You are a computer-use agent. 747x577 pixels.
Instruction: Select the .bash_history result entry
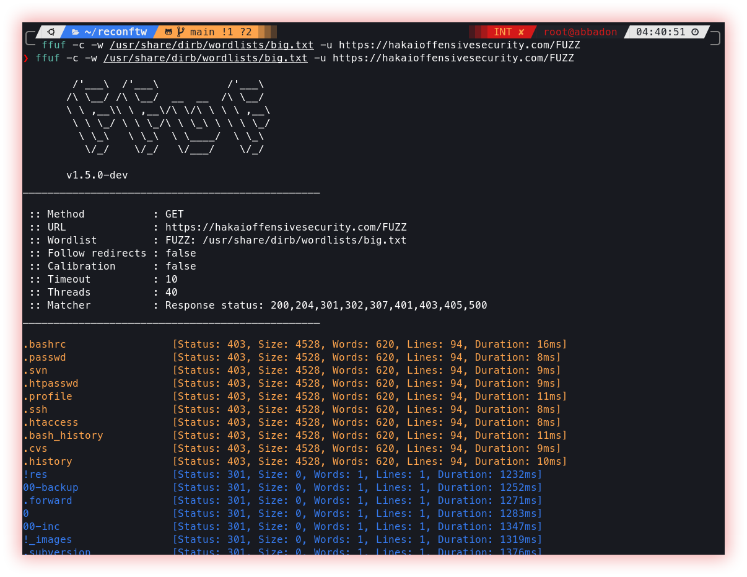click(x=295, y=436)
